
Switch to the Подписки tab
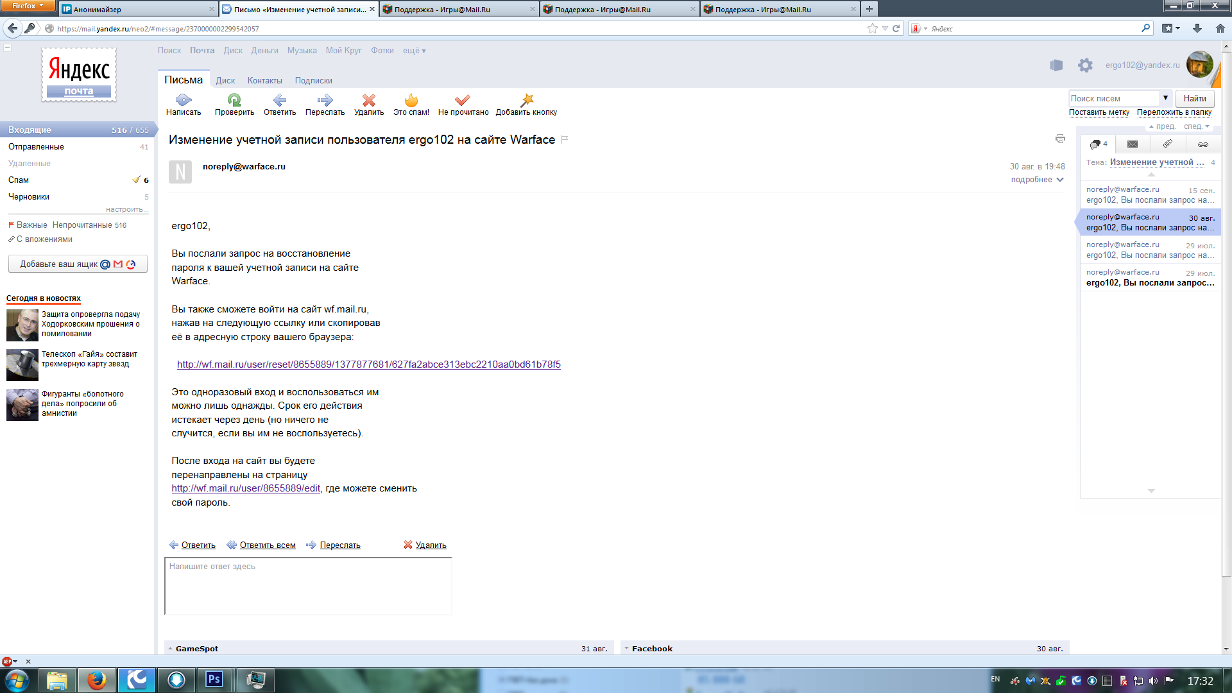point(314,80)
